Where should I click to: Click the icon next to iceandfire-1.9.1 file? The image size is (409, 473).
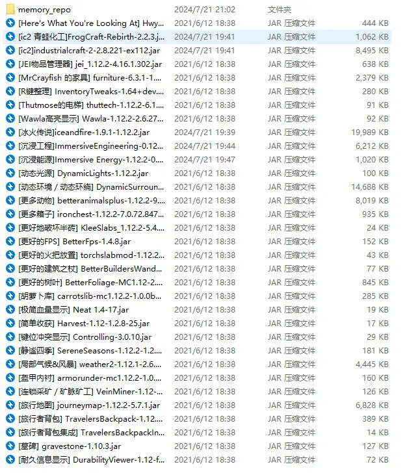(x=10, y=133)
